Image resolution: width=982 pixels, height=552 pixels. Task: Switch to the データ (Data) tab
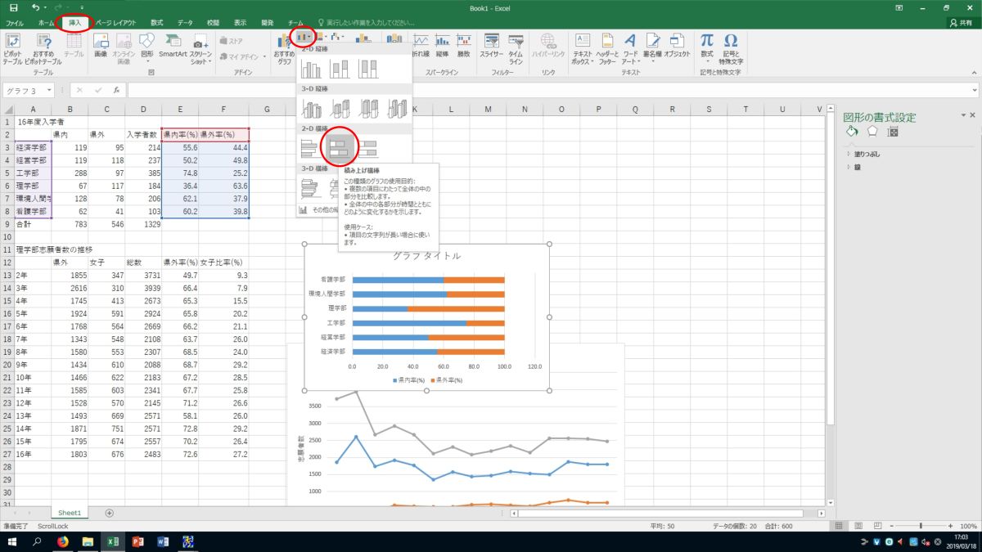[185, 23]
